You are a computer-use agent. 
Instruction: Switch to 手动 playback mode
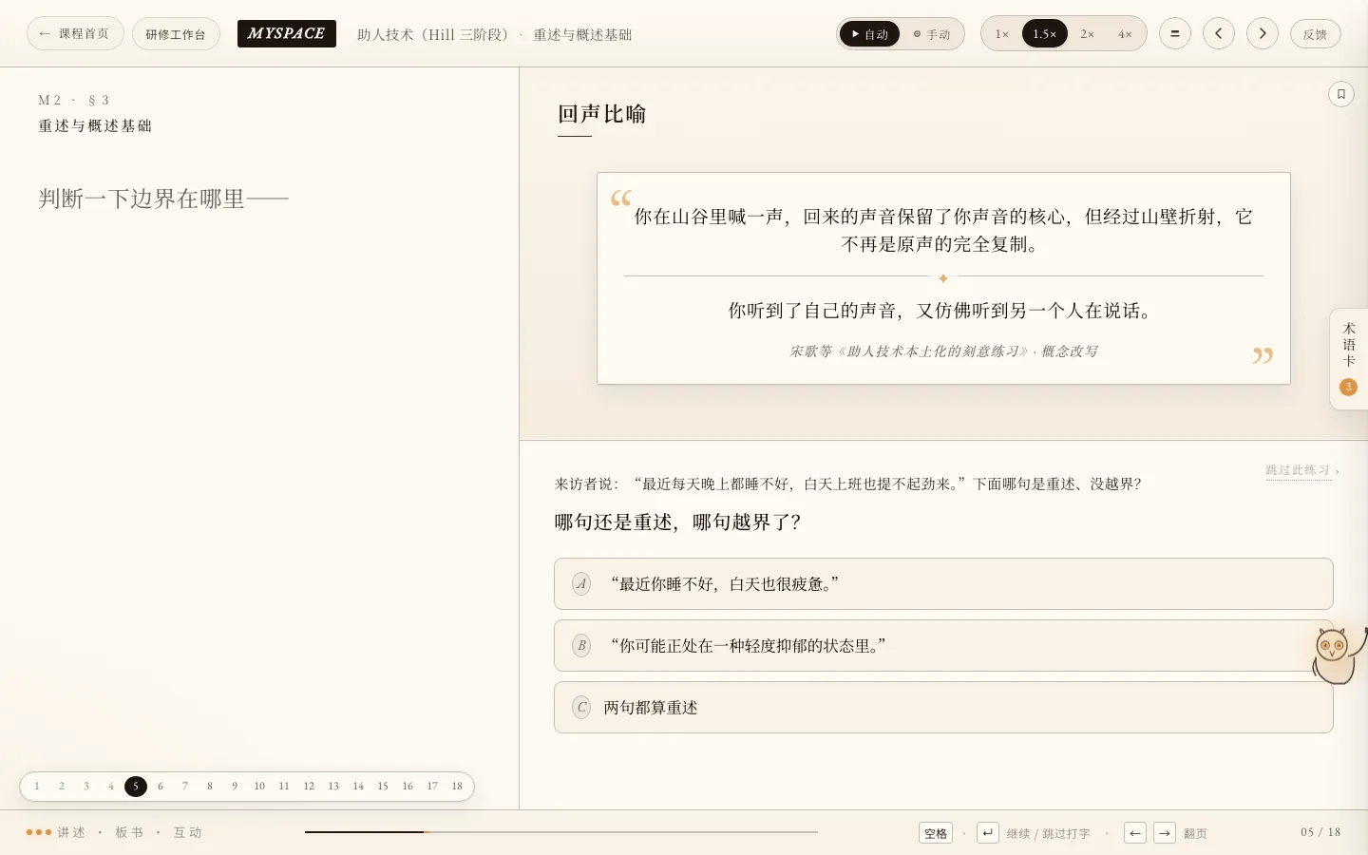click(932, 34)
